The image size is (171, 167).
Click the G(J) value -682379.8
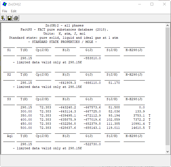[x=92, y=124]
